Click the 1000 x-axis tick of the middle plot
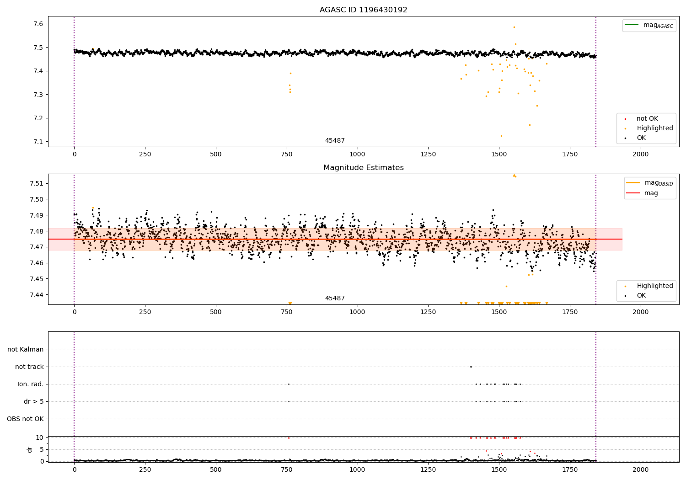The width and height of the screenshot is (686, 480). tap(357, 312)
